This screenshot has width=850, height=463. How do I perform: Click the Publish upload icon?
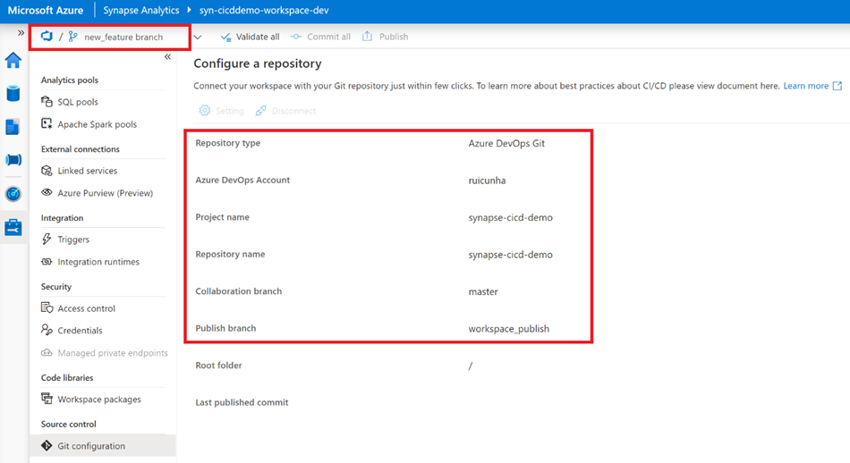pyautogui.click(x=368, y=37)
